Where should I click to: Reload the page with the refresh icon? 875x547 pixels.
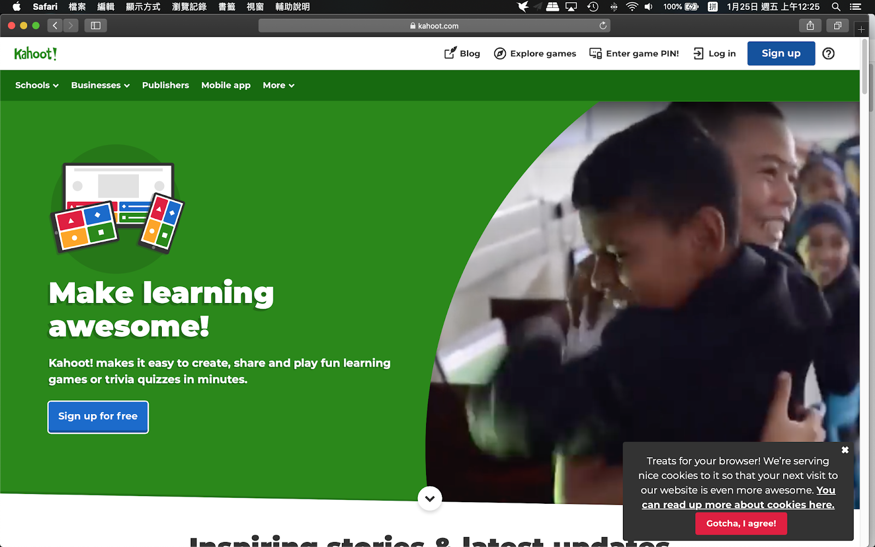tap(603, 26)
